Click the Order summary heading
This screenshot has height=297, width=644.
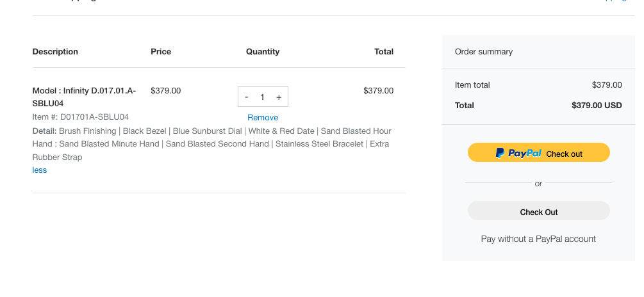pyautogui.click(x=484, y=52)
